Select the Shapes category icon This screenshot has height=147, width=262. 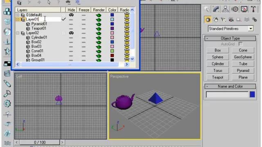[216, 20]
